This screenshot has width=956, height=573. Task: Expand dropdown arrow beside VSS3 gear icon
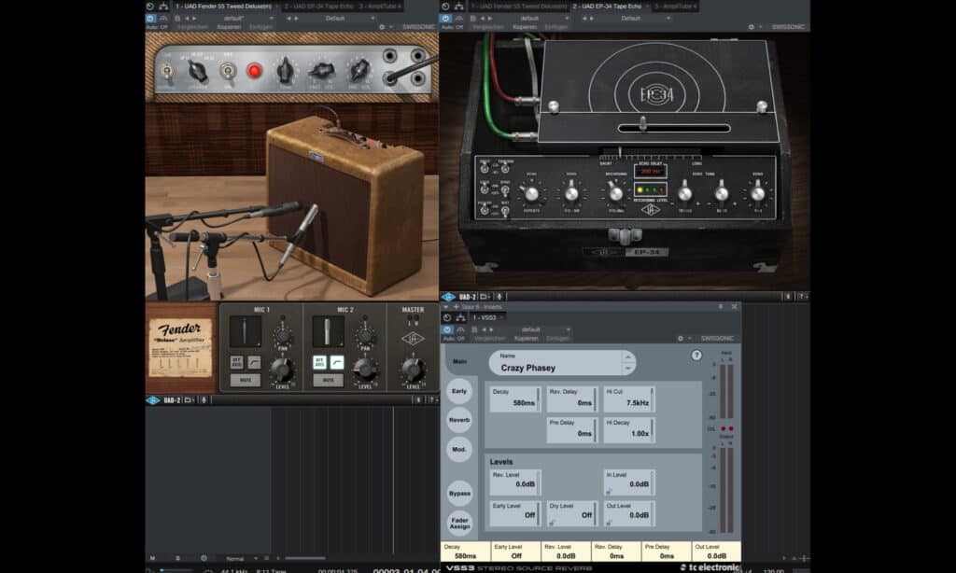690,339
